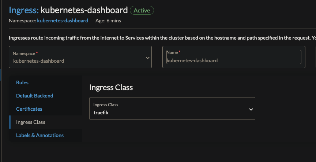Expand the Namespace dropdown chevron

147,58
